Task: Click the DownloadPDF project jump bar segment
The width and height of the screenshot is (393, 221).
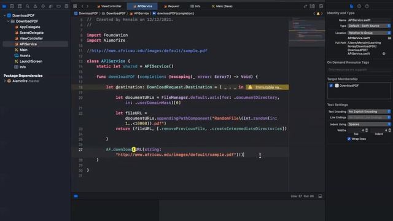Action: coord(86,14)
